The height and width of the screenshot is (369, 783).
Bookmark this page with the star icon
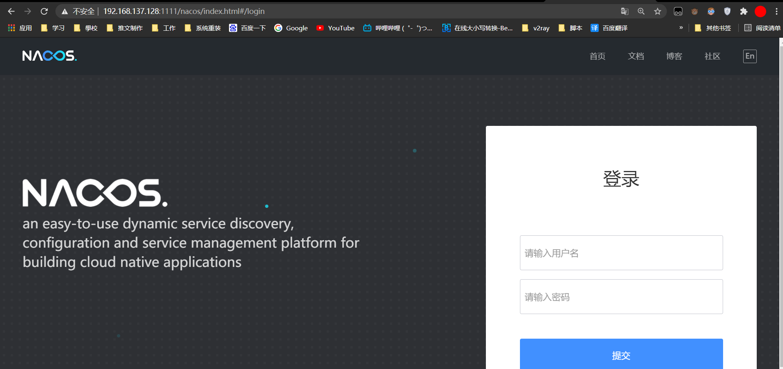[657, 11]
